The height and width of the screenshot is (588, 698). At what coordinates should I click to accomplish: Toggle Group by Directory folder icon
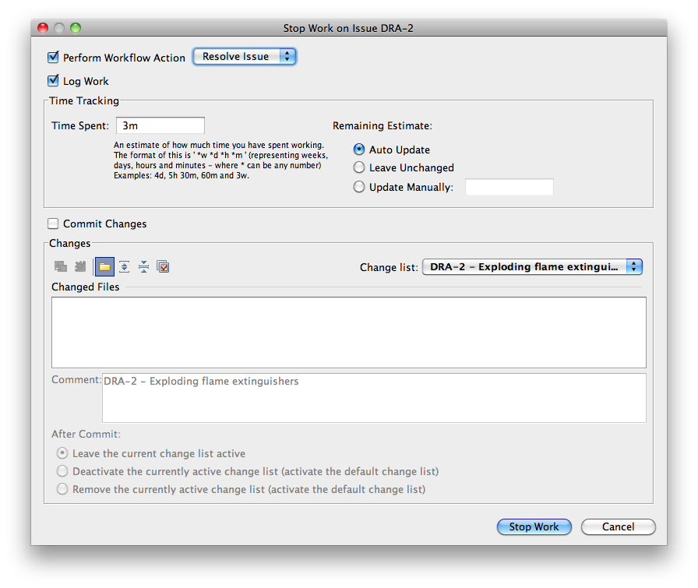click(104, 267)
